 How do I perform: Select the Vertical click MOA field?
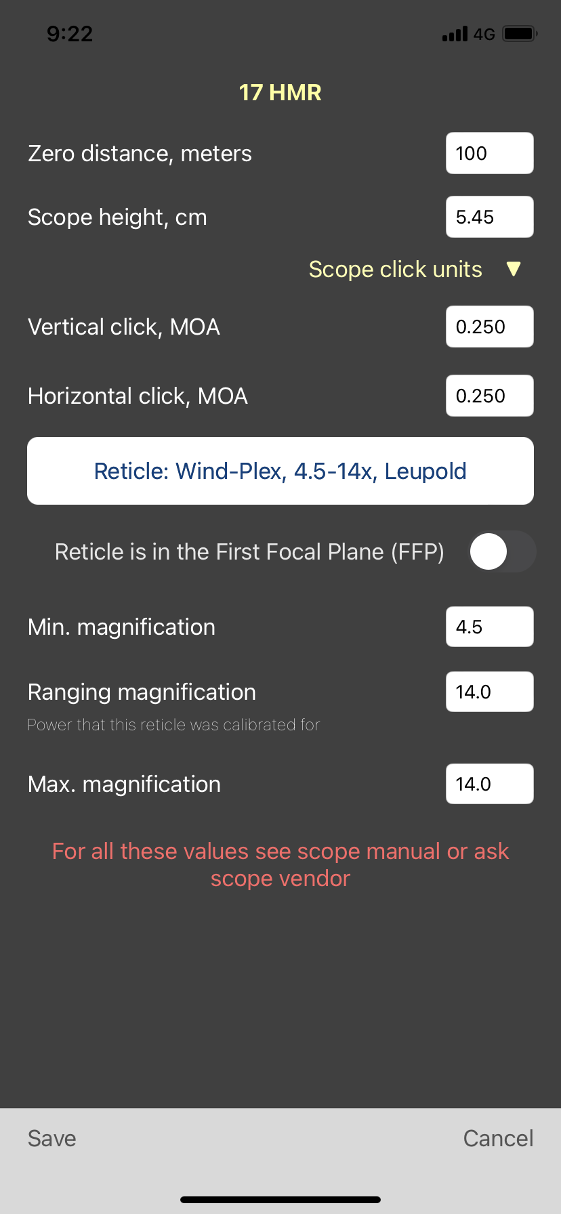click(x=490, y=327)
